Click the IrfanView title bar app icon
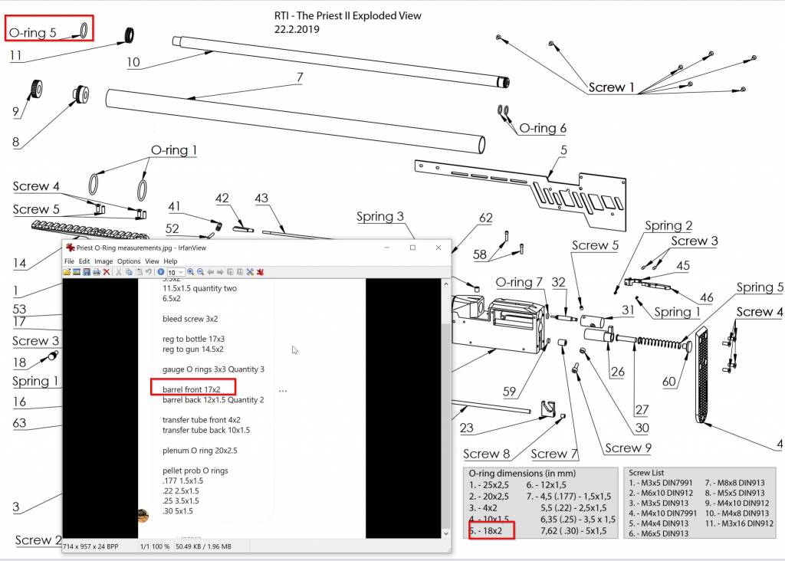 tap(70, 248)
